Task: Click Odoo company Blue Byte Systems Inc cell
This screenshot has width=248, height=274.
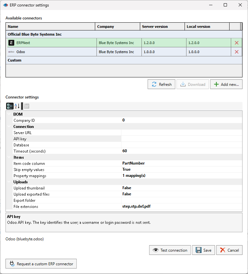Action: (x=119, y=52)
